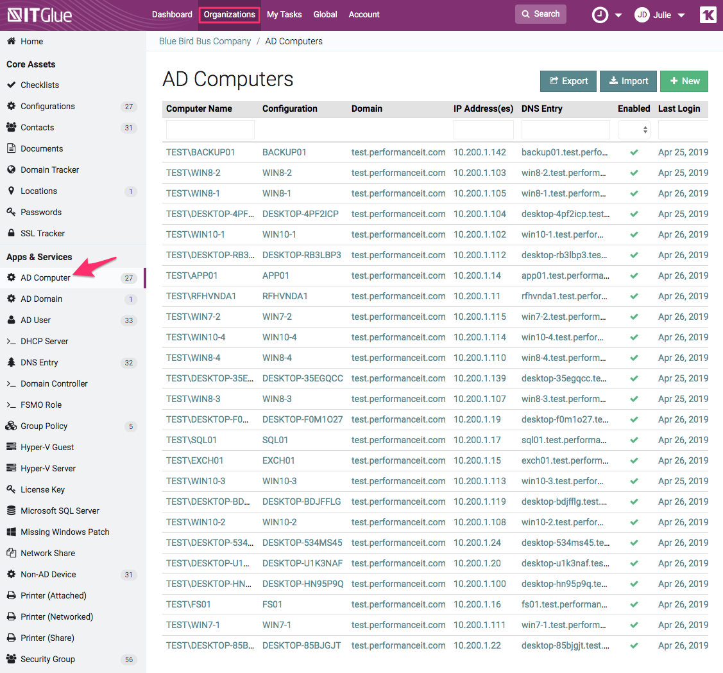Image resolution: width=723 pixels, height=673 pixels.
Task: Click the JD user avatar
Action: (642, 15)
